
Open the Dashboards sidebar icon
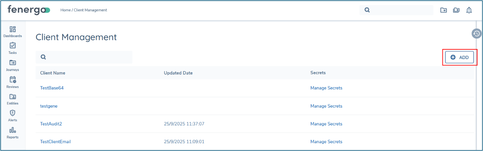point(13,29)
